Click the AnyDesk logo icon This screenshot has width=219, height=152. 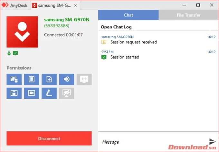click(5, 5)
